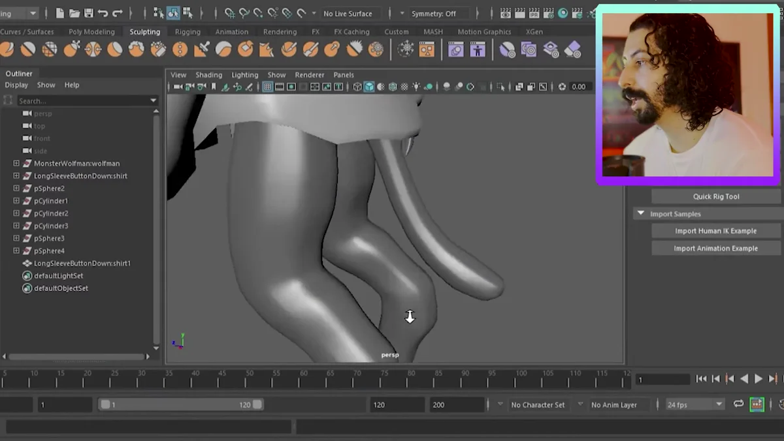Click the IPR render icon
Screen dimensions: 784x441
click(x=534, y=13)
